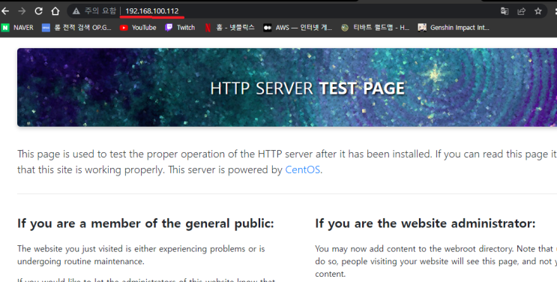Click the Netflix N favicon

click(x=208, y=28)
